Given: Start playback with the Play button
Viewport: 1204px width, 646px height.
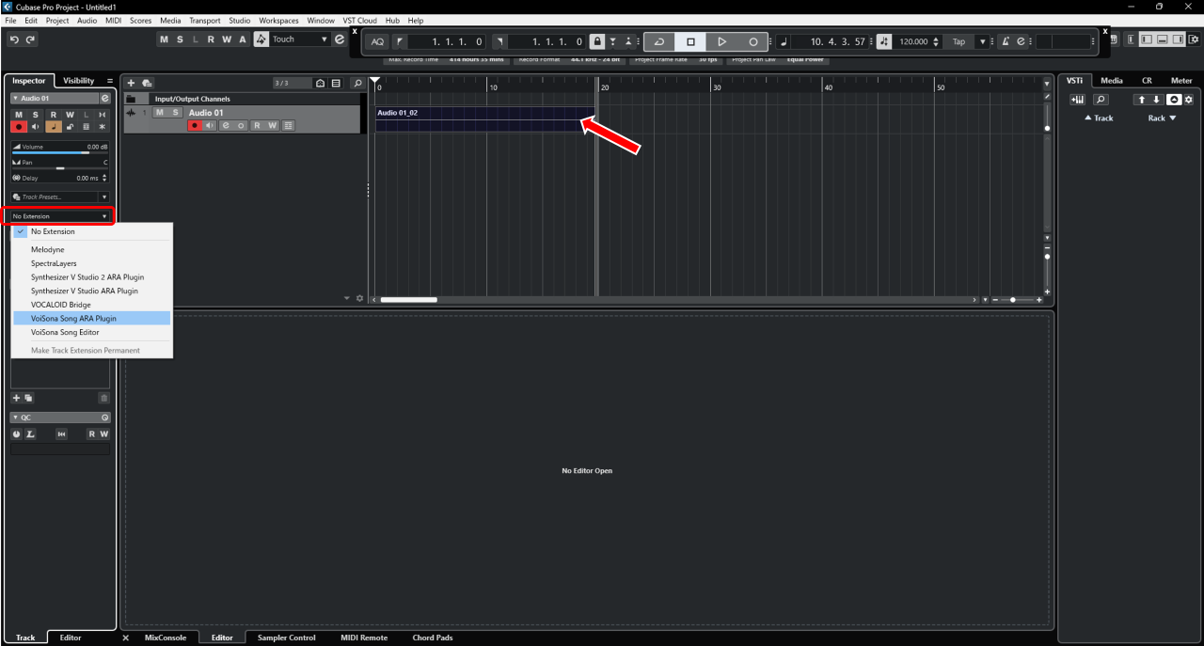Looking at the screenshot, I should click(x=721, y=41).
